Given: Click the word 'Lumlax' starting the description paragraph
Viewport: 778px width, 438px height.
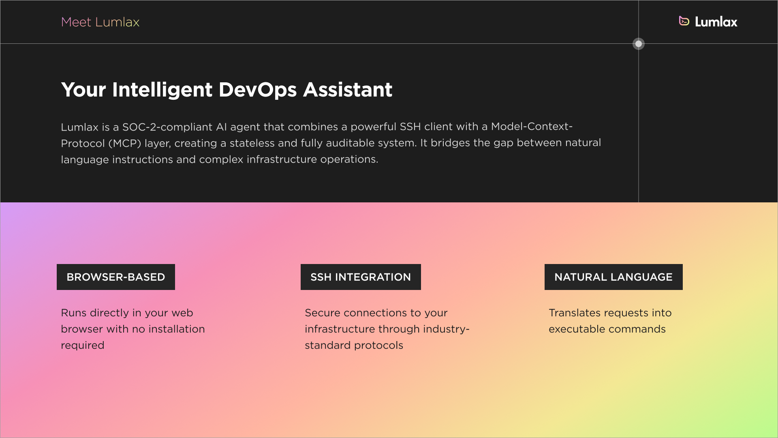Looking at the screenshot, I should [x=79, y=127].
